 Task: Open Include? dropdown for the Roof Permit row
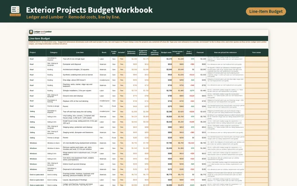point(122,106)
